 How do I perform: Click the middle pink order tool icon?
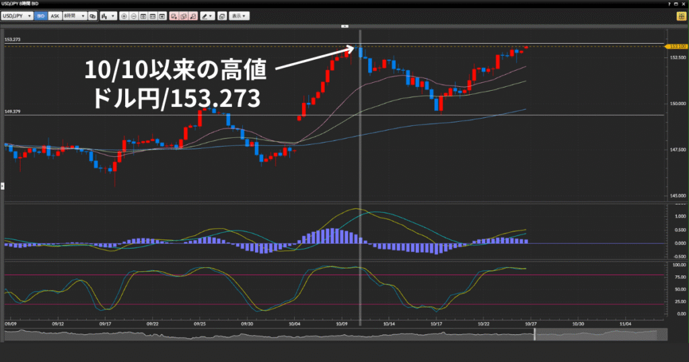point(184,15)
